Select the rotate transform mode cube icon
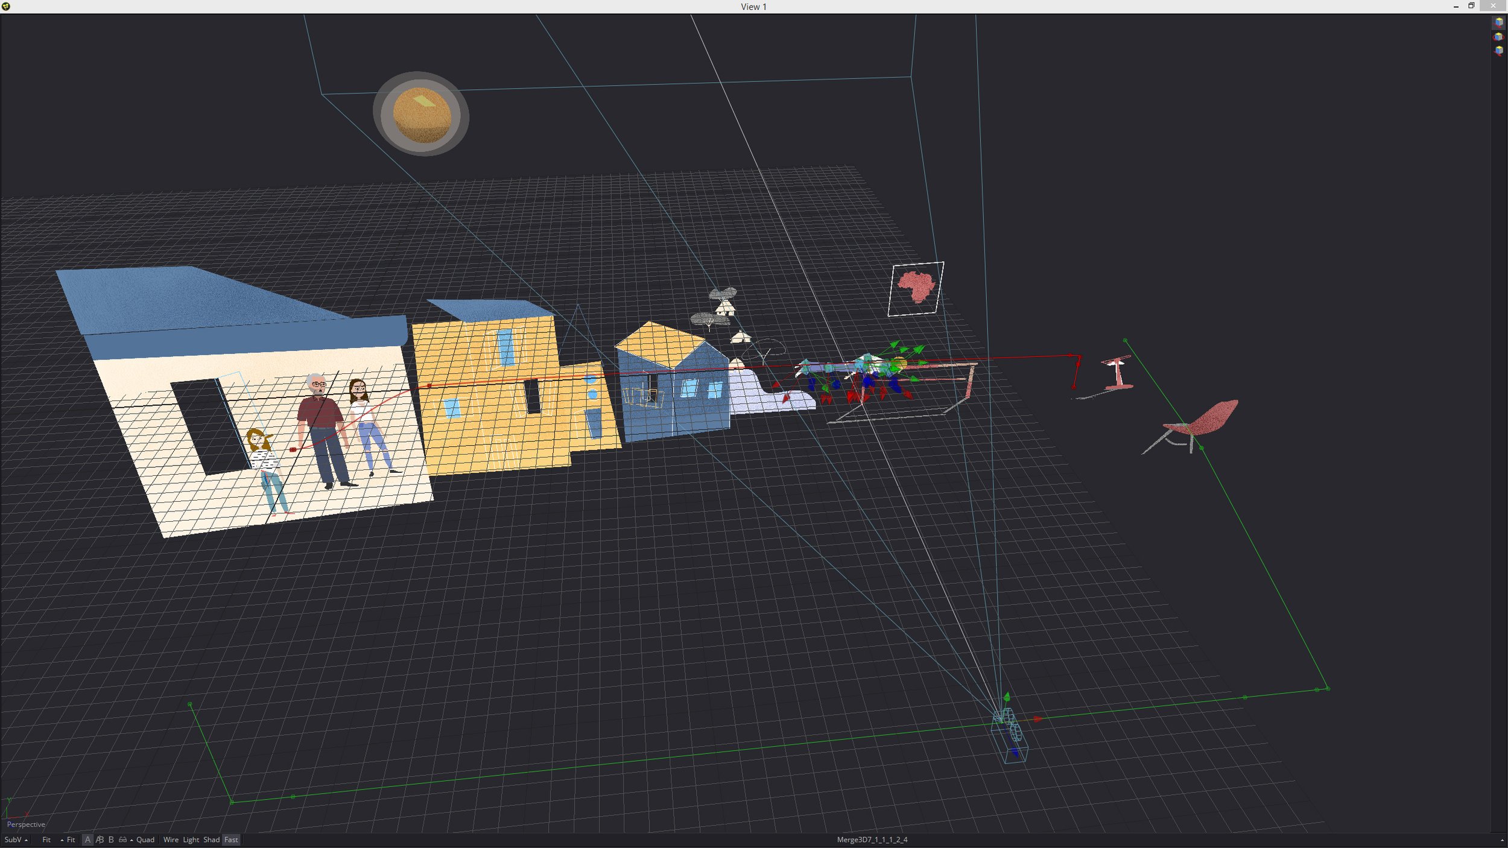 coord(1498,37)
